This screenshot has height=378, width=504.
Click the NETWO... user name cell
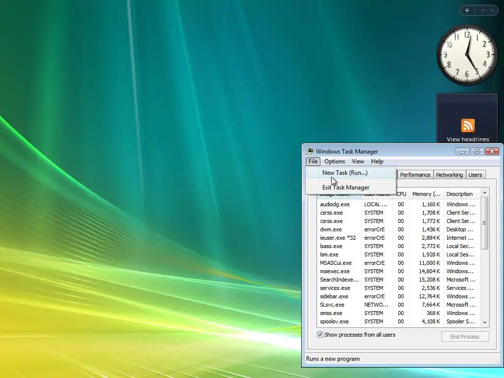(376, 304)
